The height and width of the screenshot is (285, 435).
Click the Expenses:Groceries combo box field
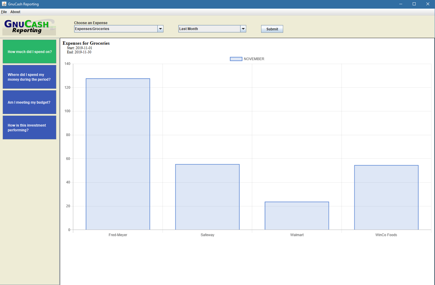tap(116, 29)
